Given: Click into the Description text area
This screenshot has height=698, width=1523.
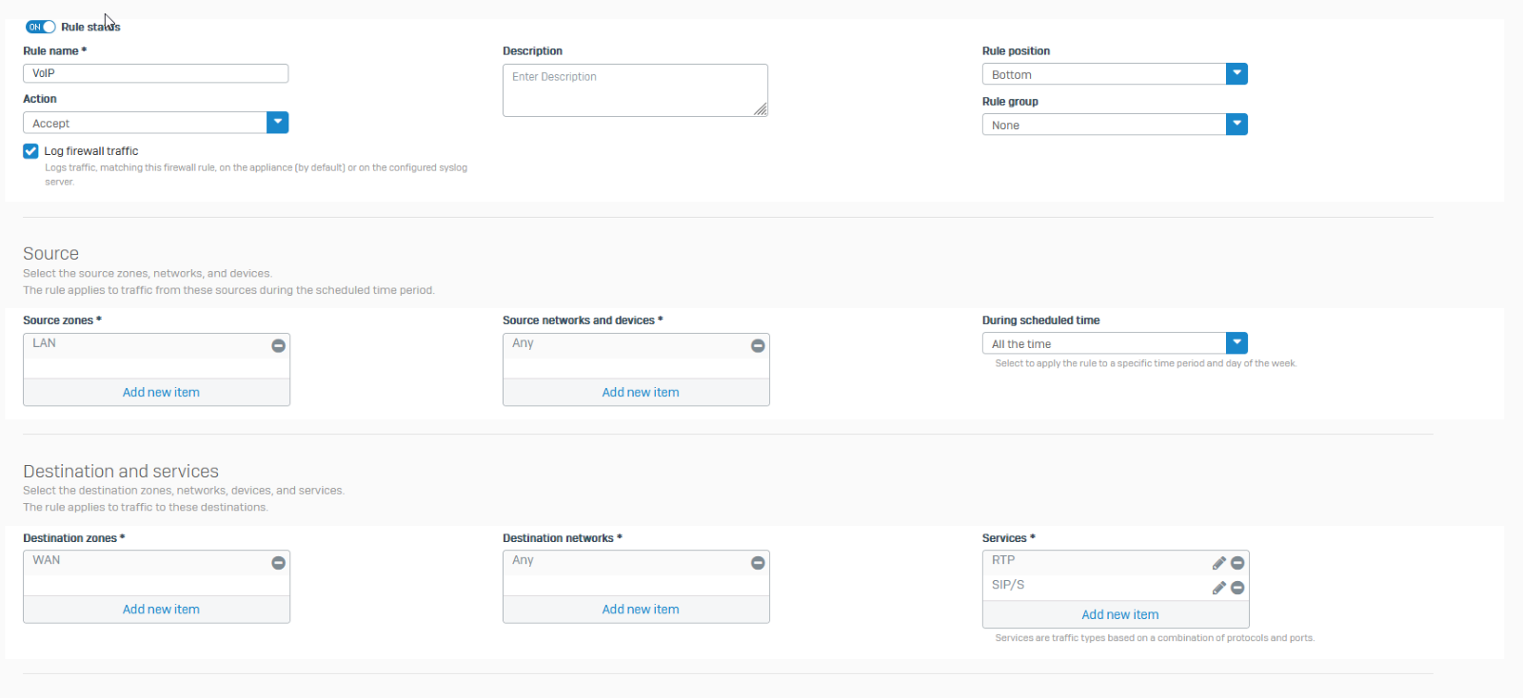Looking at the screenshot, I should [634, 90].
